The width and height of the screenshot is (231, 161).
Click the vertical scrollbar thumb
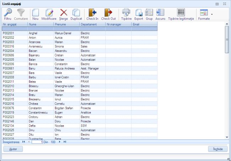[x=227, y=39]
